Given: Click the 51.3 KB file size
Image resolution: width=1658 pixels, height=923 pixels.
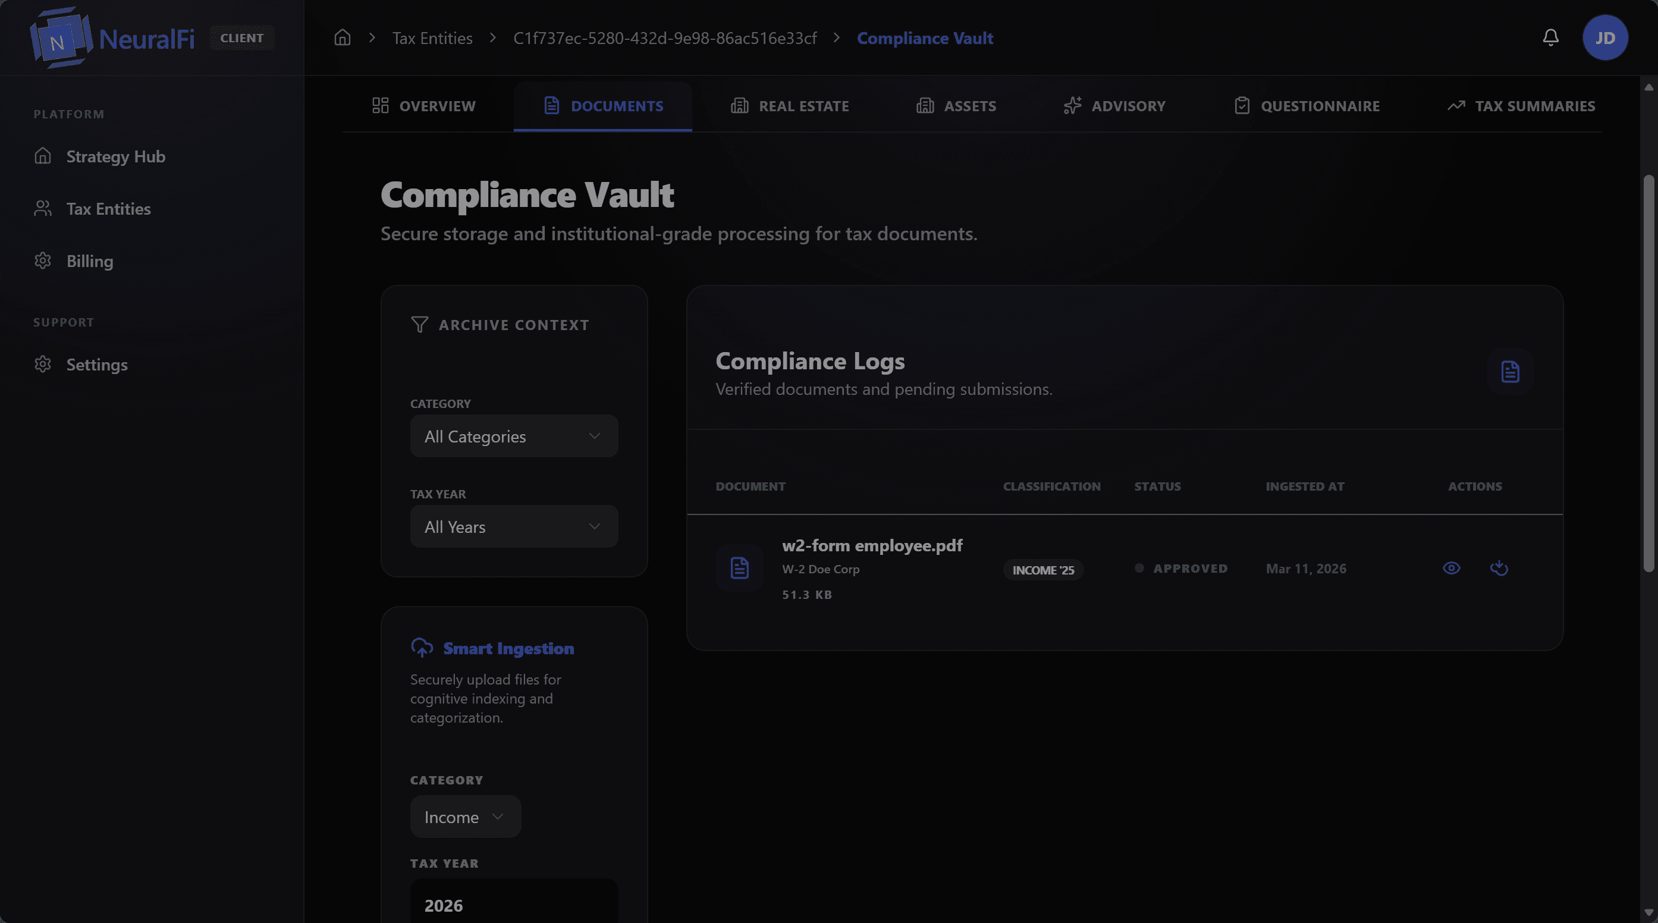Looking at the screenshot, I should 807,595.
